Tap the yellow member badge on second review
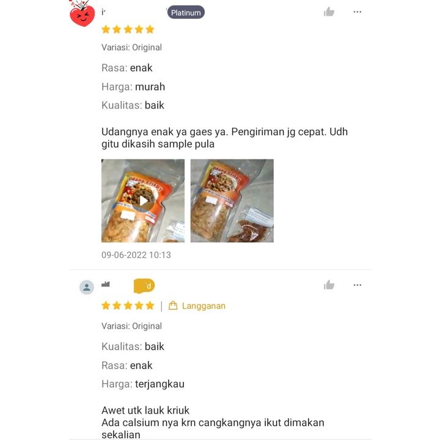440x440 pixels. (144, 286)
